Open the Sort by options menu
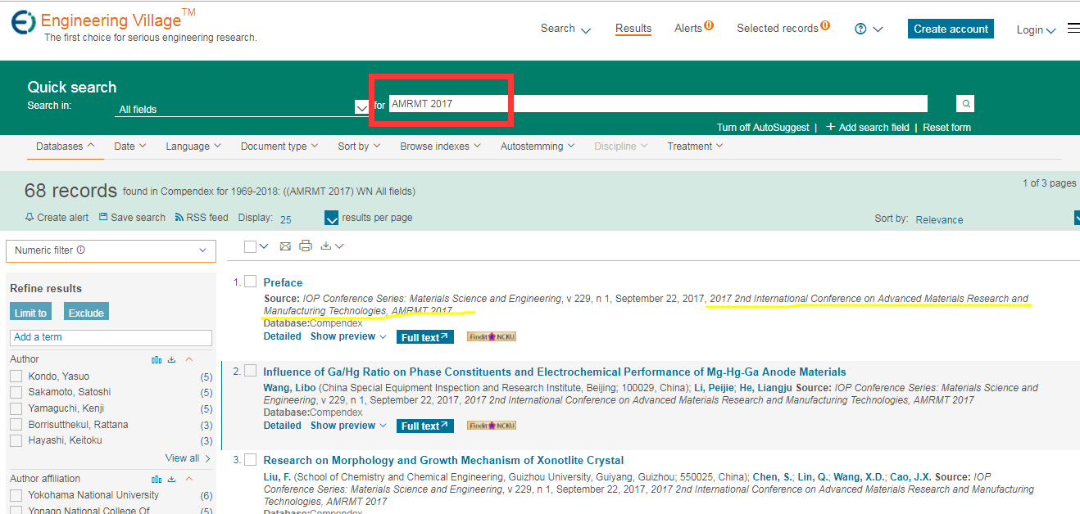 pyautogui.click(x=359, y=147)
